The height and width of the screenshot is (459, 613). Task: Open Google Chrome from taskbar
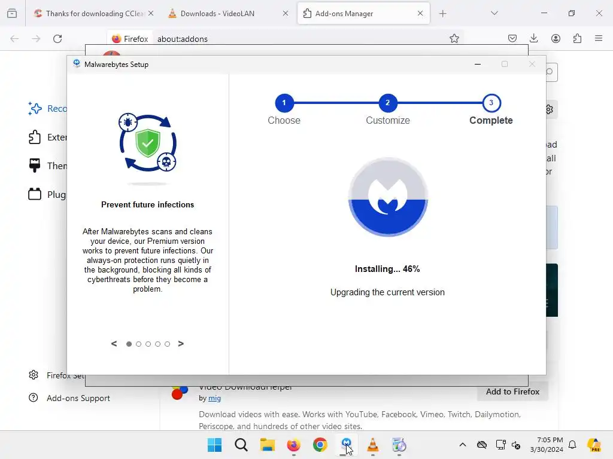click(x=320, y=445)
